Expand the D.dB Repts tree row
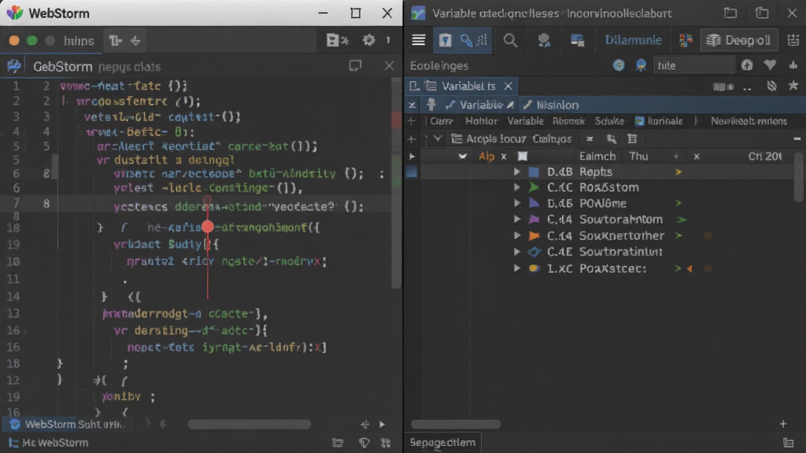The height and width of the screenshot is (453, 806). (x=516, y=172)
